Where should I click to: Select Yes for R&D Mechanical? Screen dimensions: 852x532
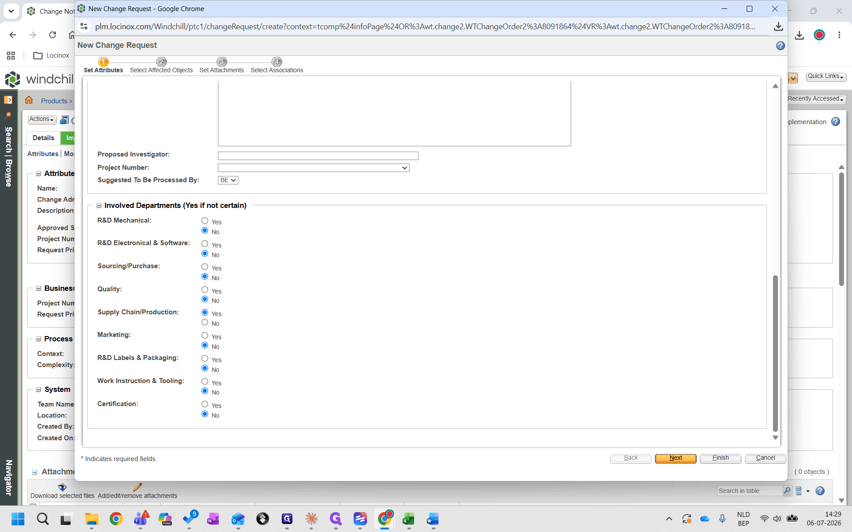click(x=205, y=221)
